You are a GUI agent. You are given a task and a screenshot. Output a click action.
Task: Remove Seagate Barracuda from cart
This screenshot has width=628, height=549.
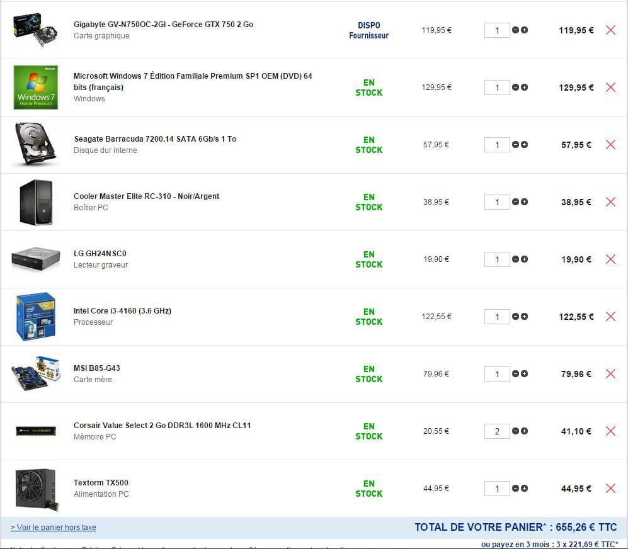pyautogui.click(x=610, y=145)
